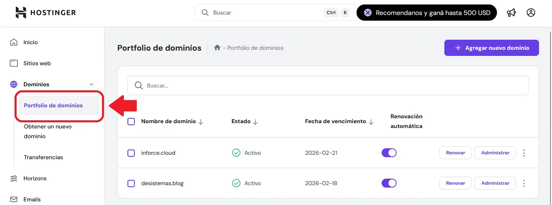Click the Ctrl K shortcut badge
The width and height of the screenshot is (552, 205).
point(337,13)
